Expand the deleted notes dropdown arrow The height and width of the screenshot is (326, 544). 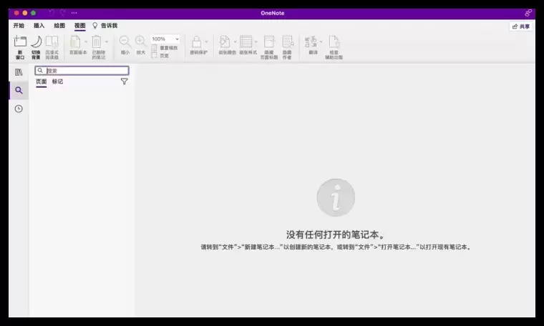(x=107, y=42)
